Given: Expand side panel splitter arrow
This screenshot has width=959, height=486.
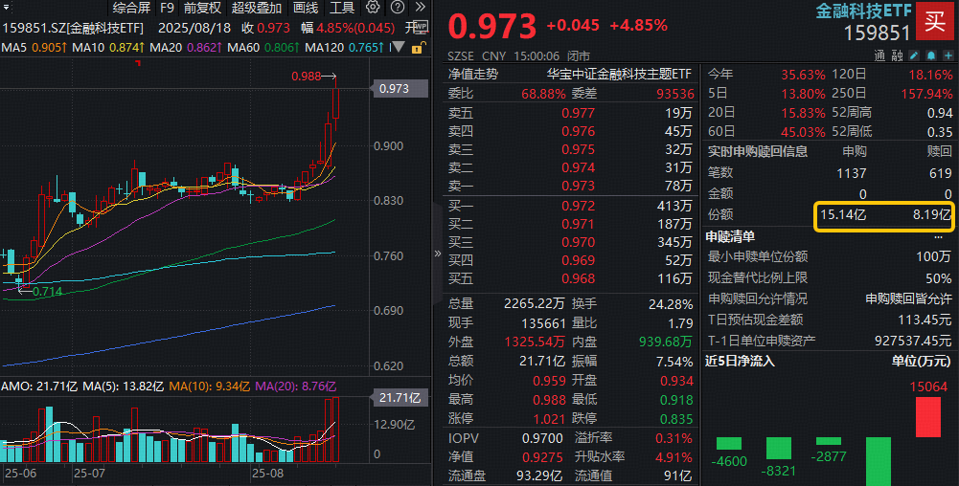Looking at the screenshot, I should coord(438,254).
